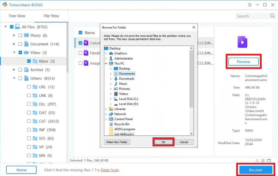Viewport: 278px width, 176px height.
Task: Expand Libraries in Browse For Folder
Action: pos(106,109)
